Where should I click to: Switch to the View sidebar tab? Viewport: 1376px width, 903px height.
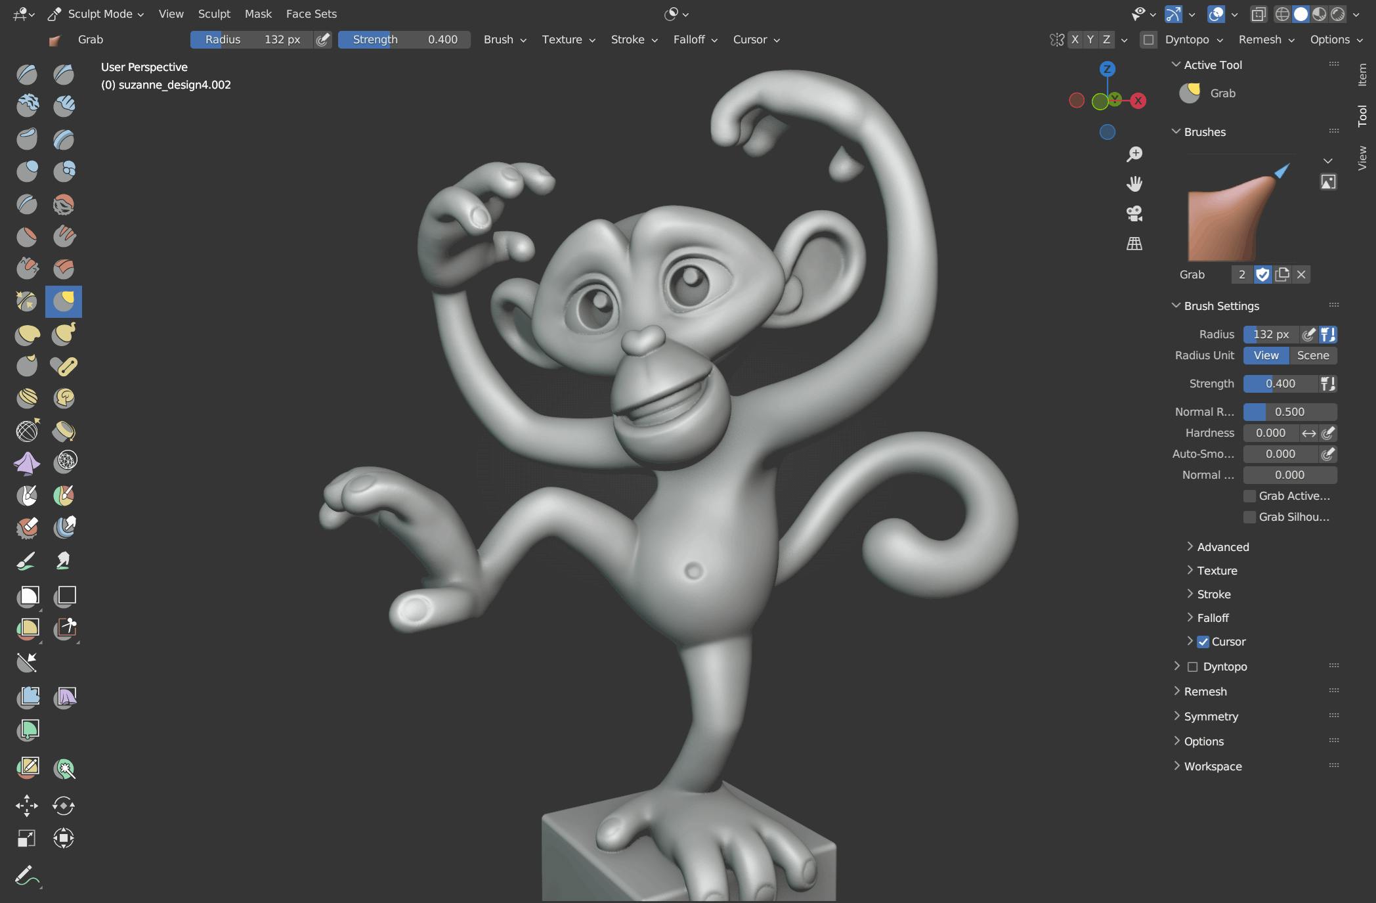point(1362,158)
